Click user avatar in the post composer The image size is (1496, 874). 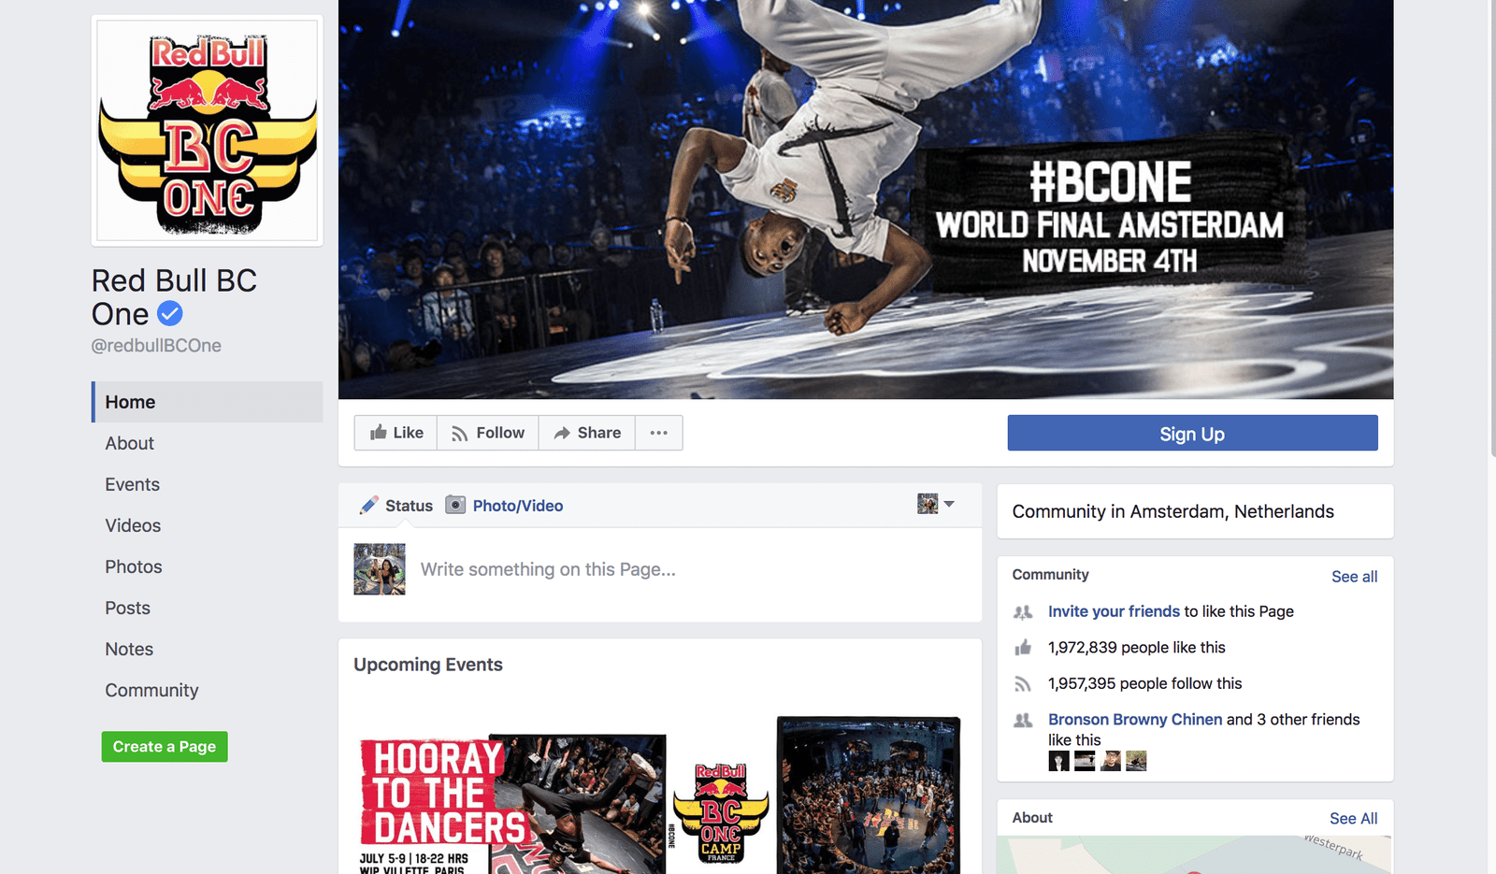click(x=380, y=569)
